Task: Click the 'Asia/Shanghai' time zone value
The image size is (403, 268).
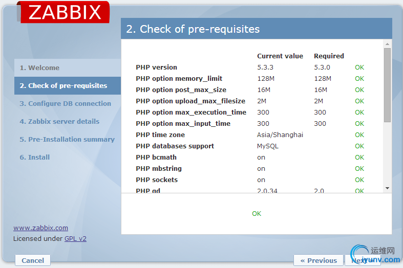Action: pyautogui.click(x=280, y=135)
